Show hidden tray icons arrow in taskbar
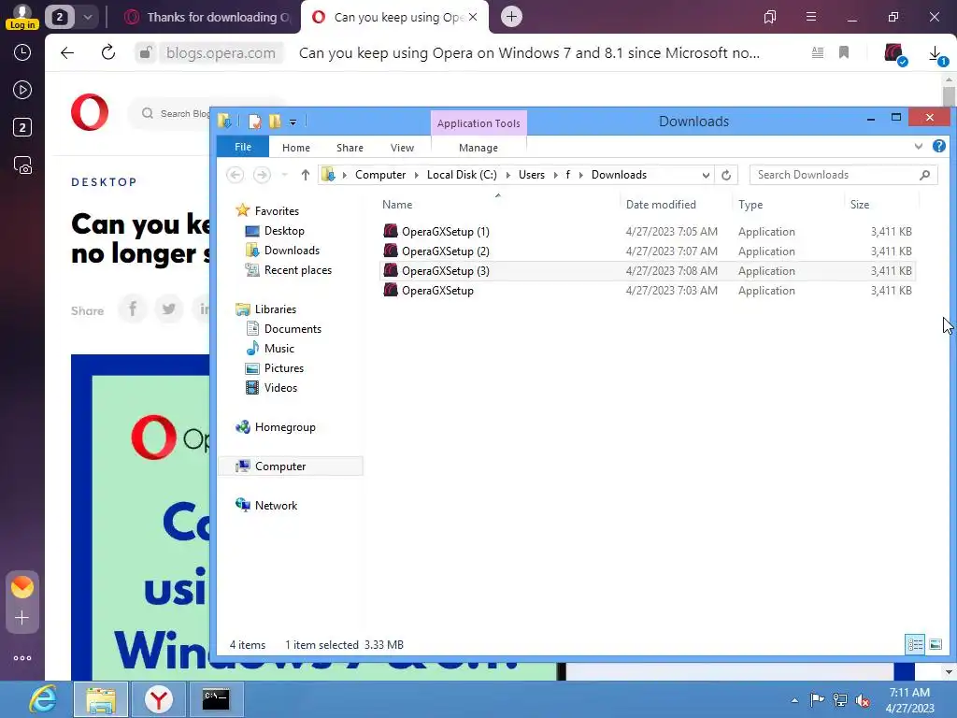Screen dimensions: 957x718 pyautogui.click(x=794, y=700)
